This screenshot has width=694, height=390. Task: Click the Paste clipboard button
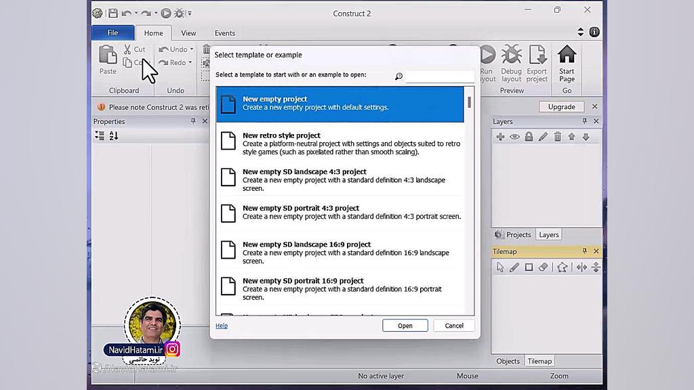(x=108, y=60)
